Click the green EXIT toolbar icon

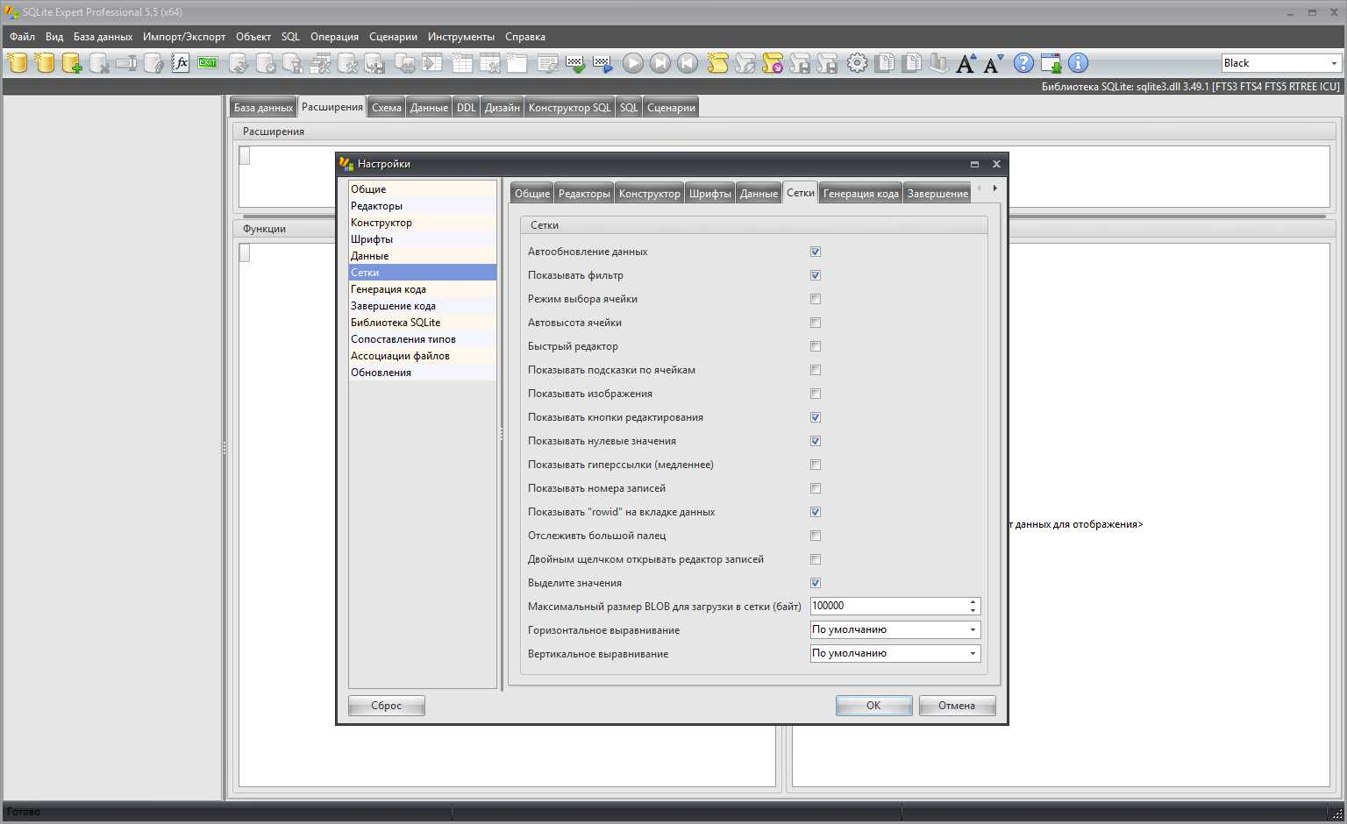click(x=208, y=63)
